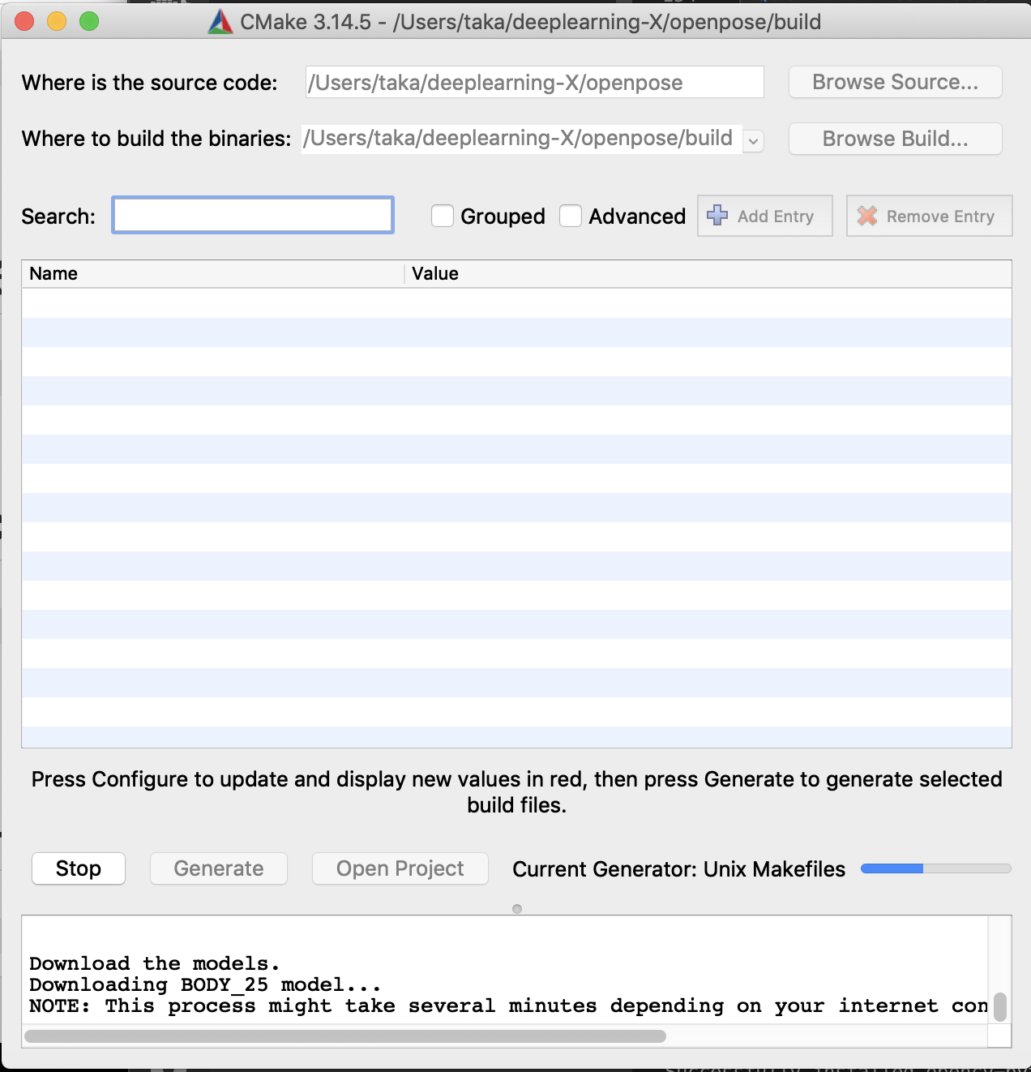Click Browse Build button
This screenshot has width=1031, height=1072.
pyautogui.click(x=896, y=139)
